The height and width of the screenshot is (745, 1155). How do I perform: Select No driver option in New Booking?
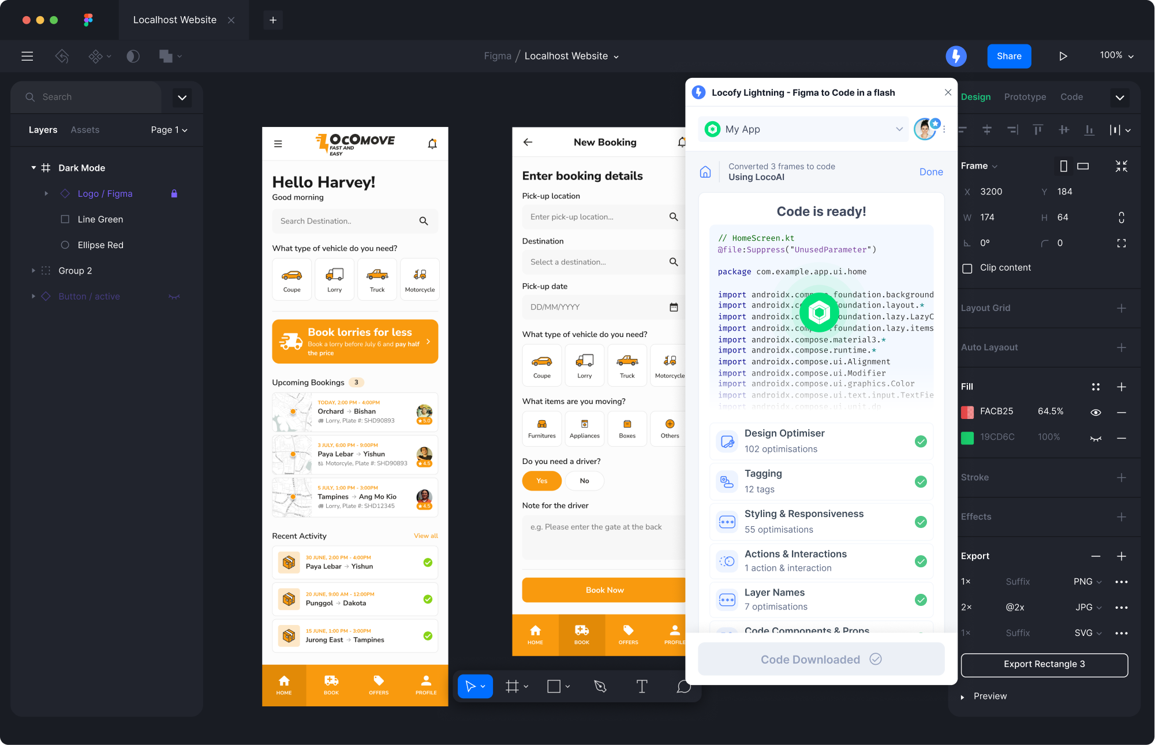[584, 481]
